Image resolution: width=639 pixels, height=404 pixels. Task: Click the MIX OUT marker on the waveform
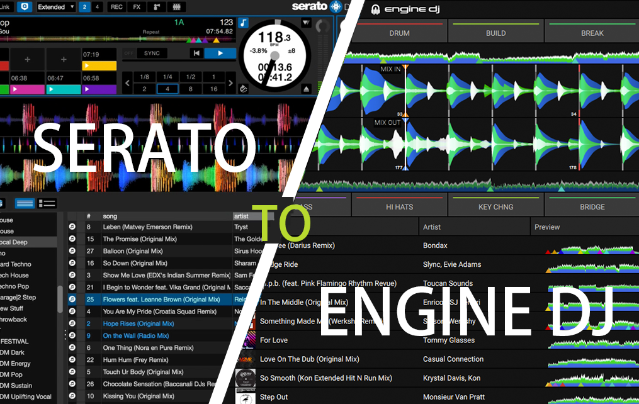point(388,123)
